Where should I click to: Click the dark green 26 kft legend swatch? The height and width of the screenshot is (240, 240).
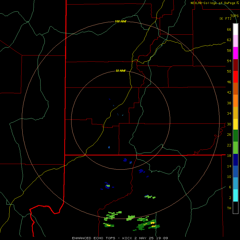coord(235,136)
